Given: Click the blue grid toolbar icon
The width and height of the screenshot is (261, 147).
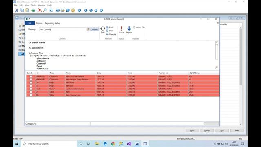Looking at the screenshot, I should 68,10.
